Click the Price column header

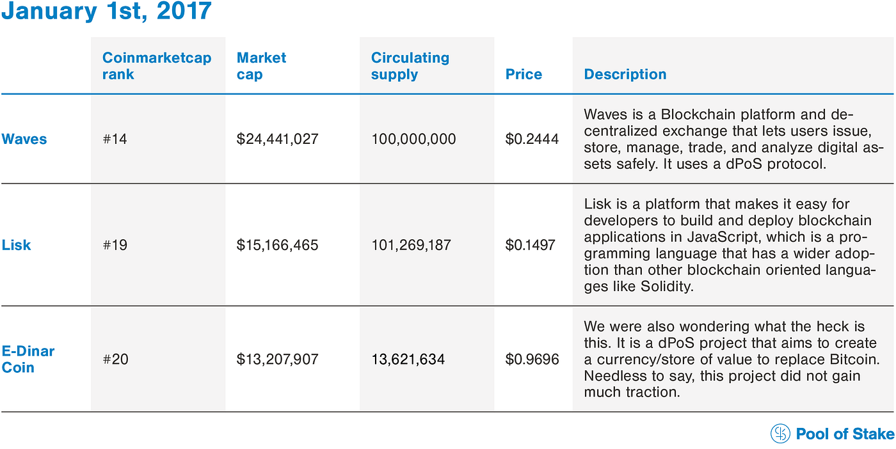pyautogui.click(x=524, y=74)
